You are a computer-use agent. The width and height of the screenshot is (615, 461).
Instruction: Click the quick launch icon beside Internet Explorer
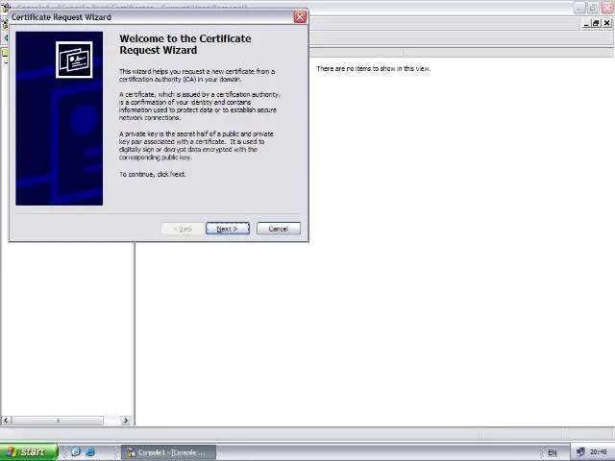coord(76,452)
